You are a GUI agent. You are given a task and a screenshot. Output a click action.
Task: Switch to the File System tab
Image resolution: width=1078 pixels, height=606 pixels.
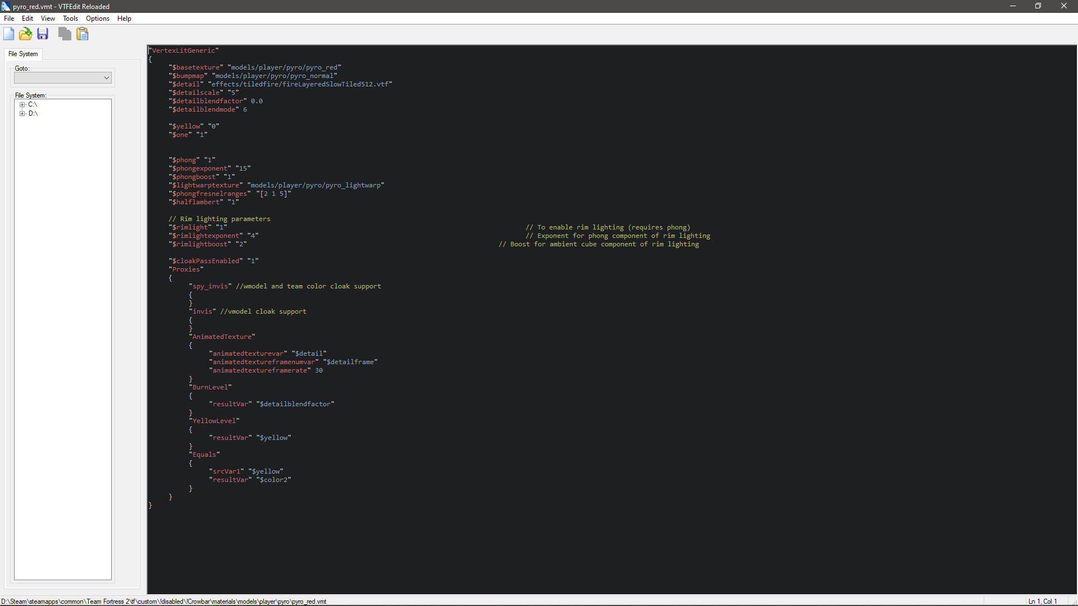(x=23, y=54)
